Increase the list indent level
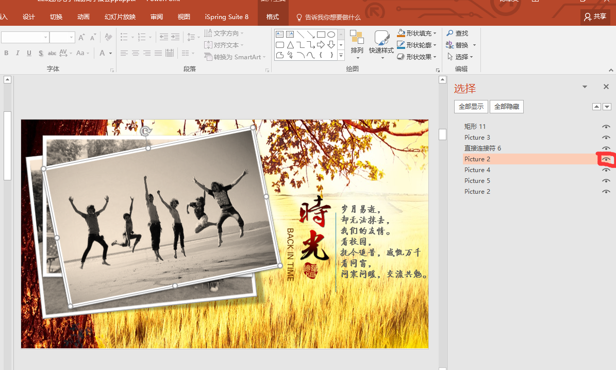 click(x=175, y=37)
